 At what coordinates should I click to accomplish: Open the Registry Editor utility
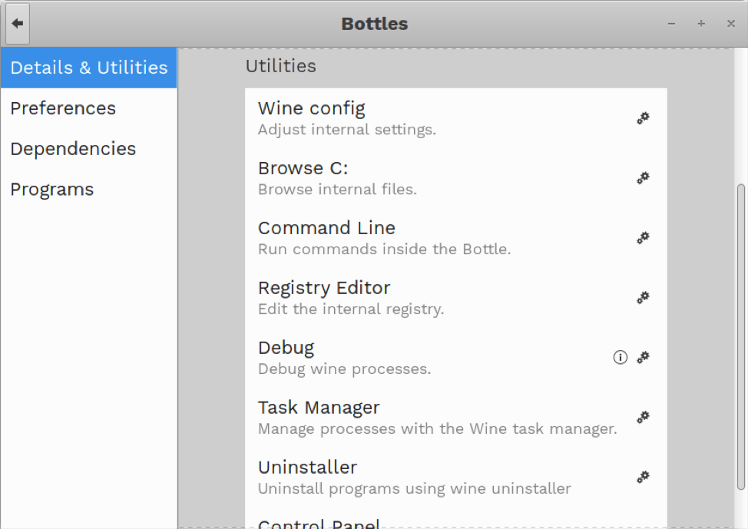[323, 287]
